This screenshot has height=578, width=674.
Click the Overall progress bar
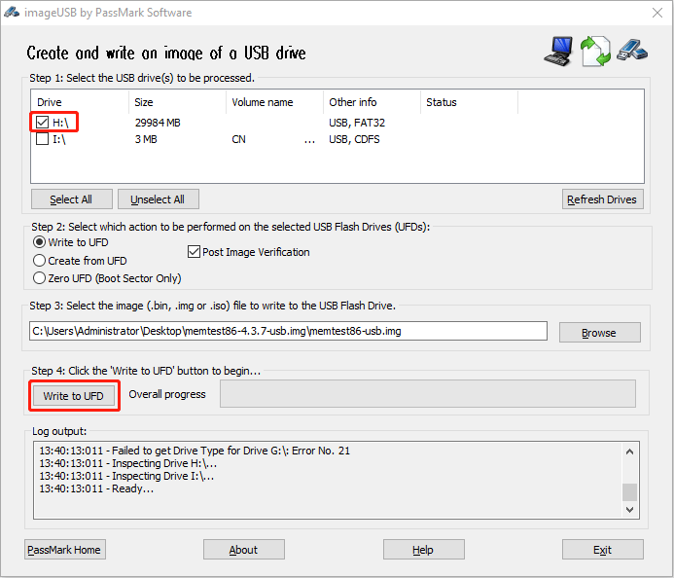(x=428, y=393)
